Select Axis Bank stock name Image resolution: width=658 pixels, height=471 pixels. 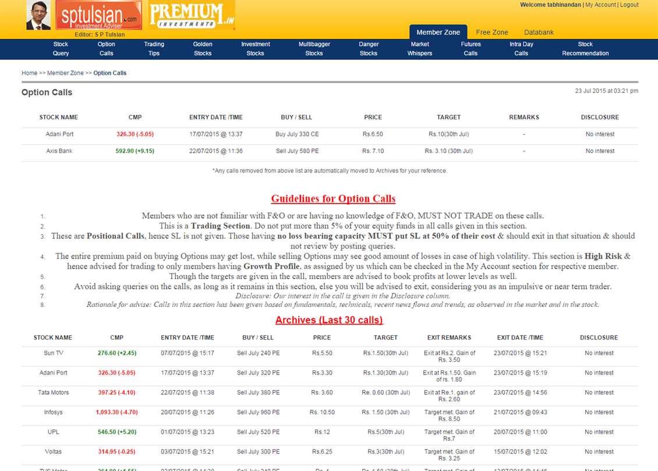[x=59, y=151]
